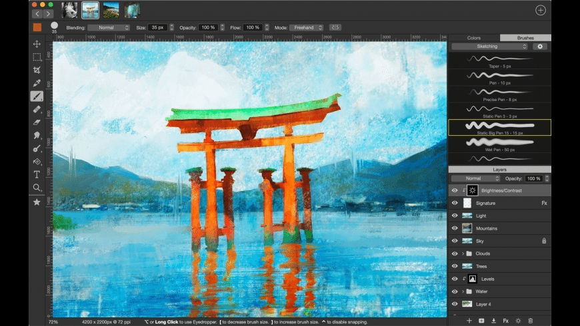Click the Fx button in the layers footer
The image size is (580, 326).
(505, 321)
